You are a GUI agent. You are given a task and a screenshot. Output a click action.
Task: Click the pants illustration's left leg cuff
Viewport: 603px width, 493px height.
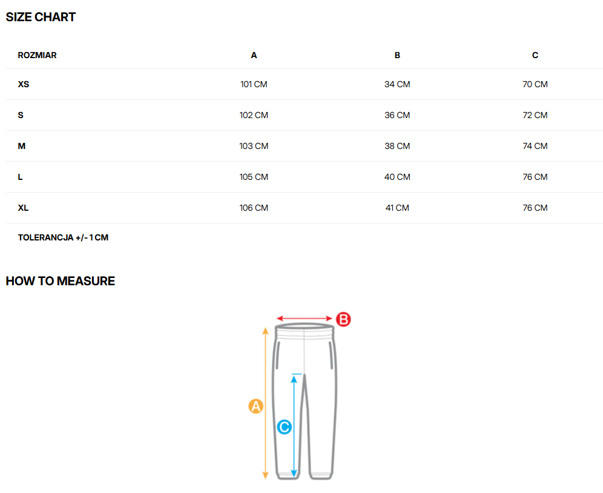(x=288, y=476)
